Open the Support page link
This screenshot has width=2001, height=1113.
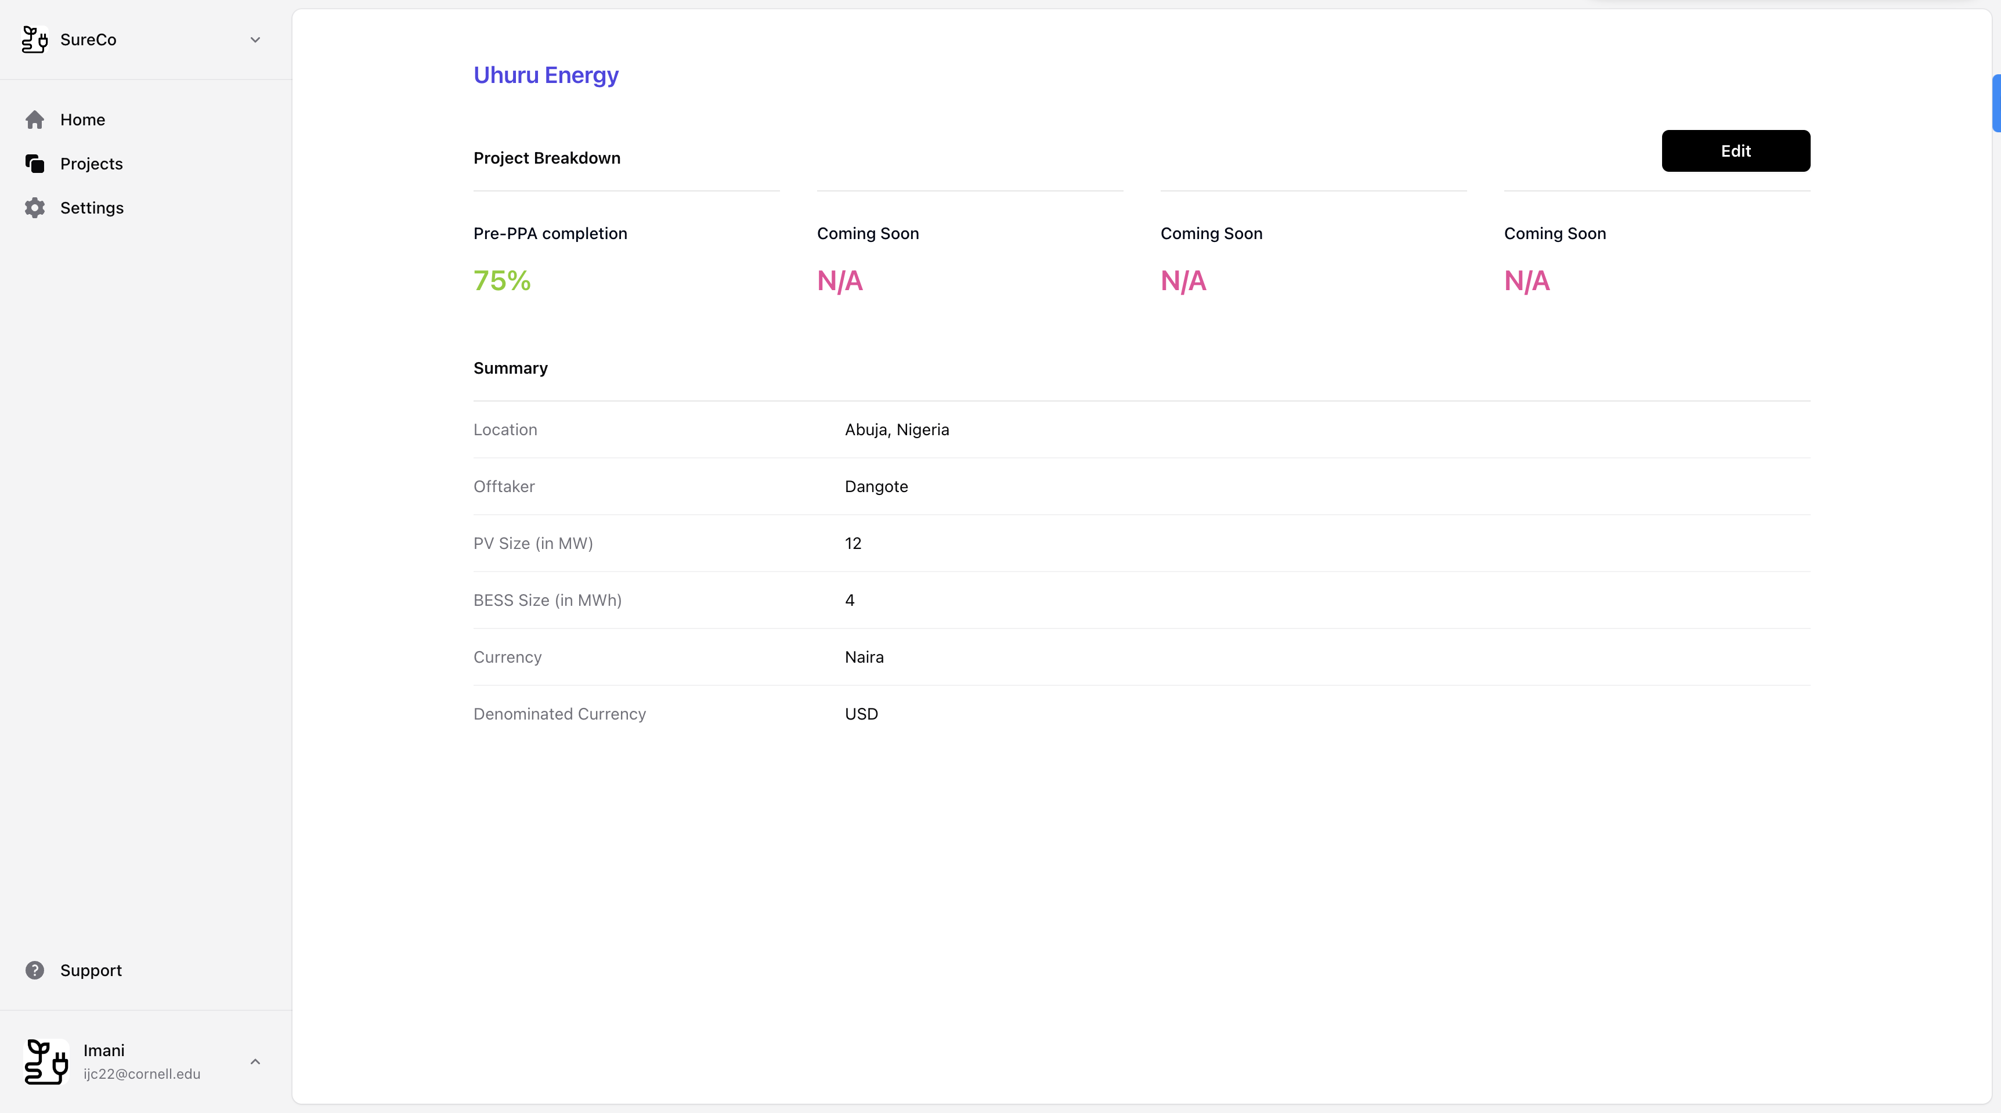[91, 970]
